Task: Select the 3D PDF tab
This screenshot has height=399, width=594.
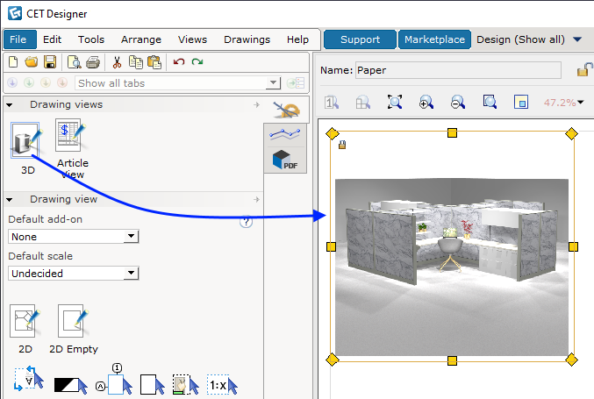Action: click(x=285, y=160)
